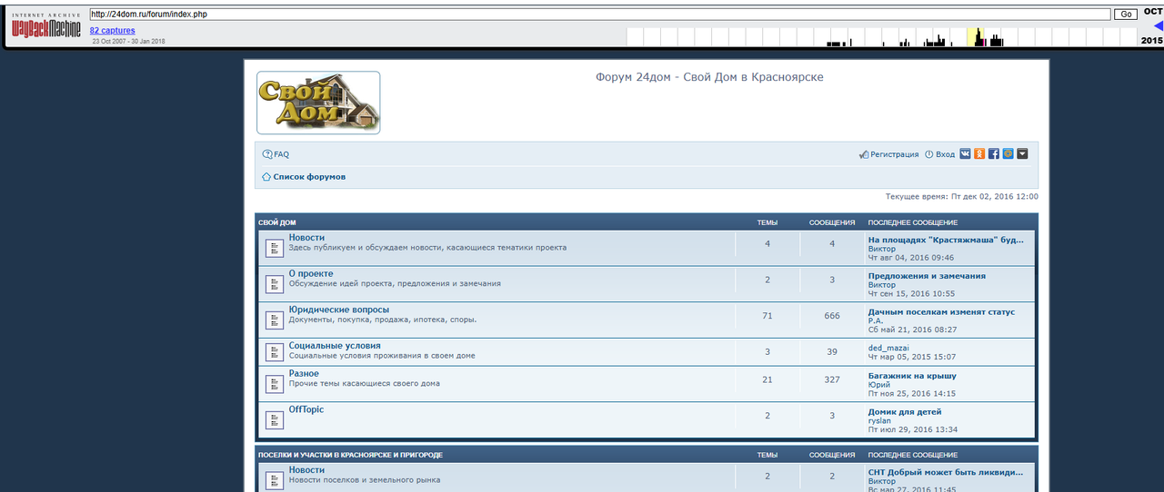Open user Юрий profile
The height and width of the screenshot is (492, 1164).
click(878, 385)
